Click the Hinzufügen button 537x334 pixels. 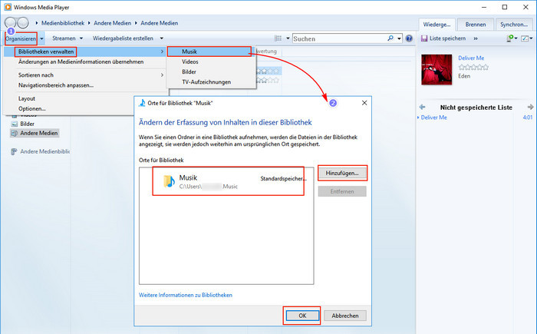coord(342,174)
